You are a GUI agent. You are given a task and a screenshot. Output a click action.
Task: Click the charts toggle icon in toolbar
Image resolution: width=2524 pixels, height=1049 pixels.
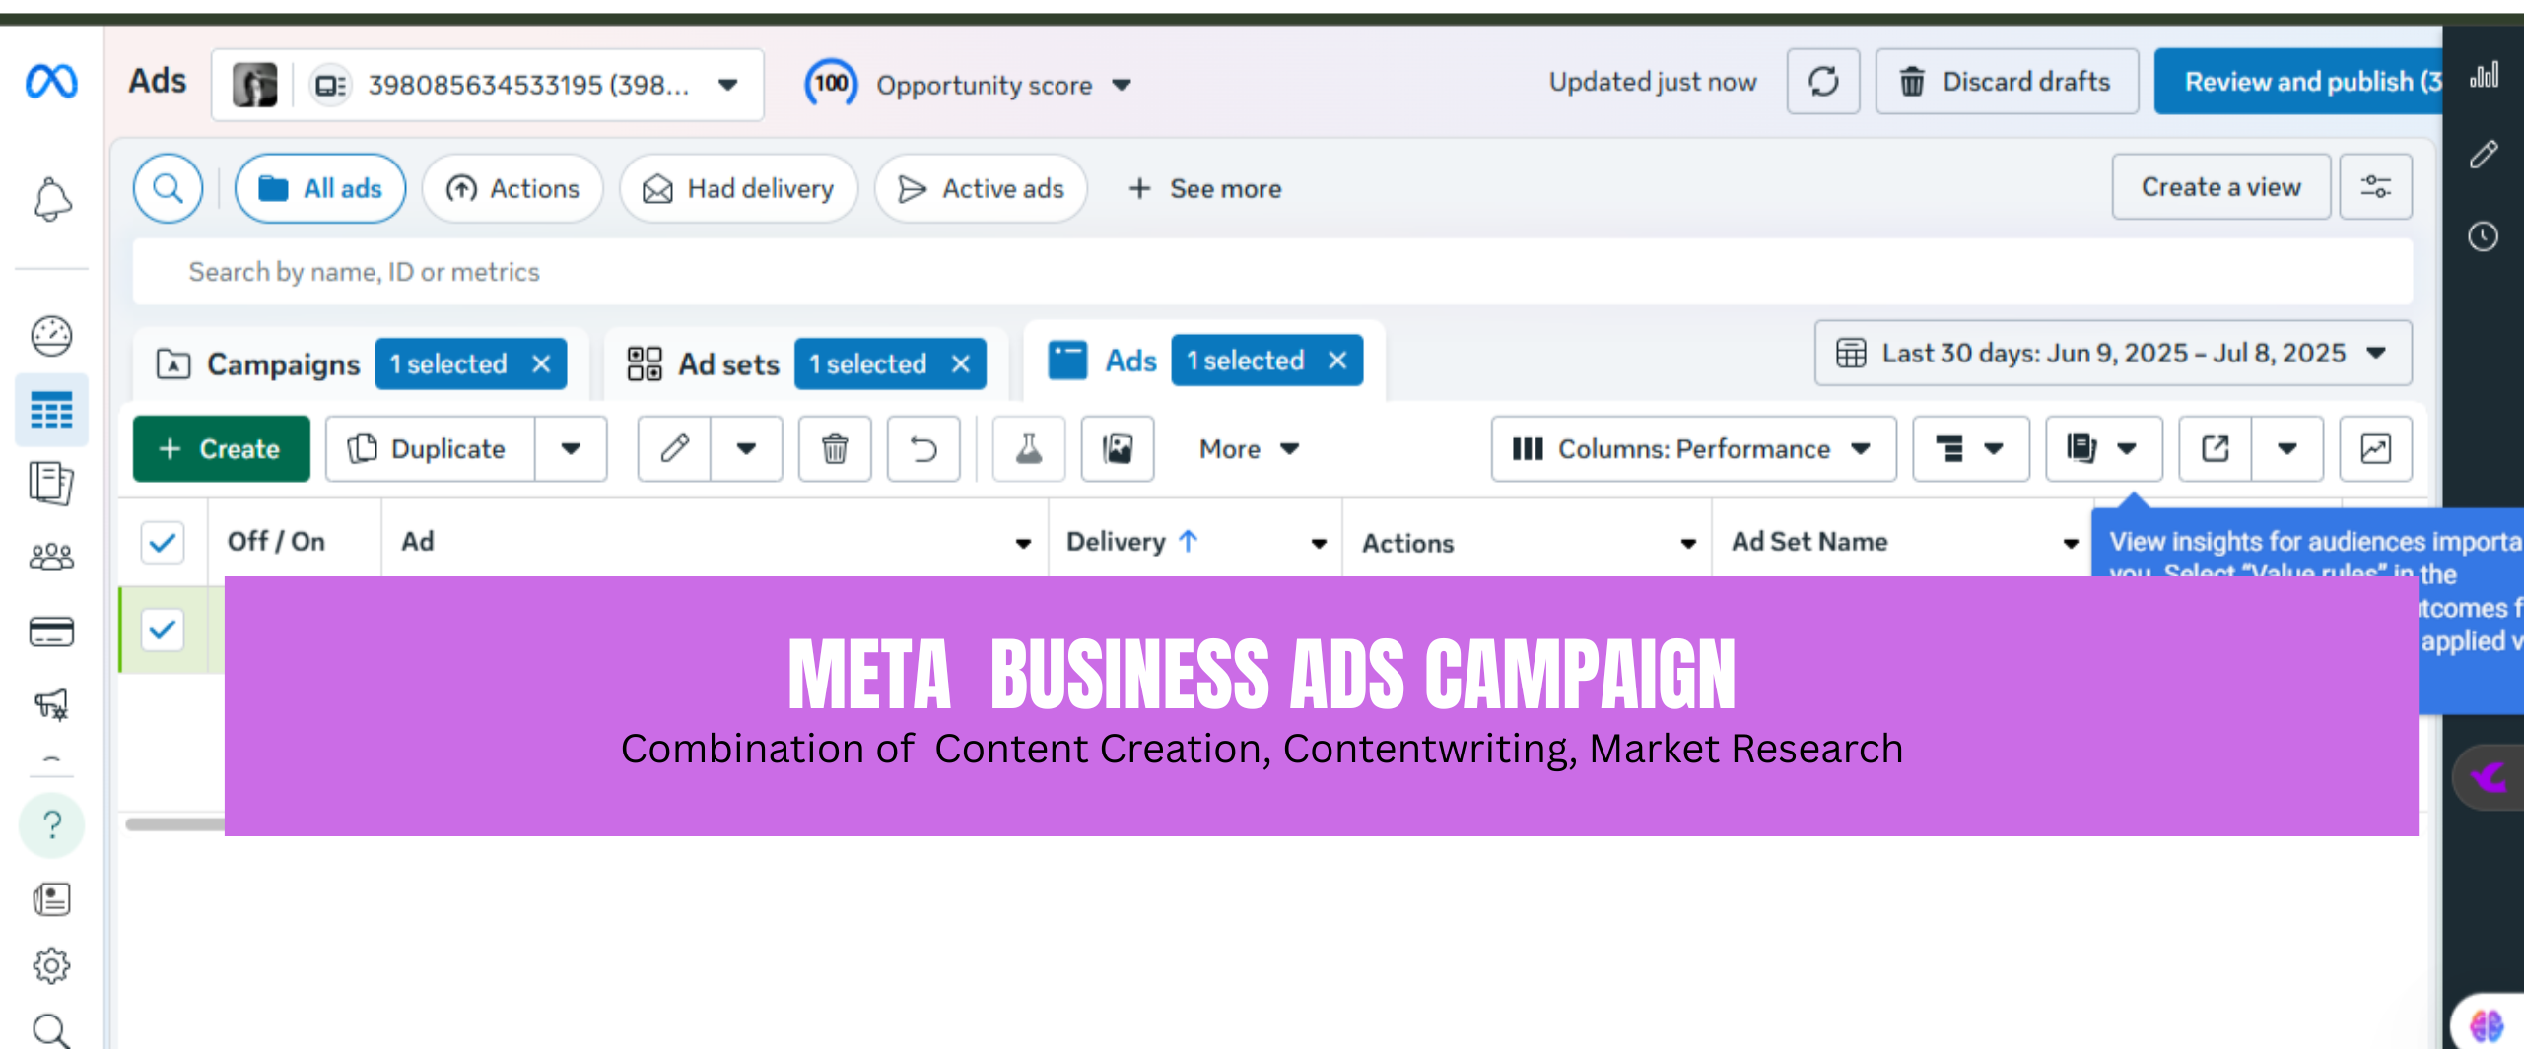pyautogui.click(x=2375, y=449)
